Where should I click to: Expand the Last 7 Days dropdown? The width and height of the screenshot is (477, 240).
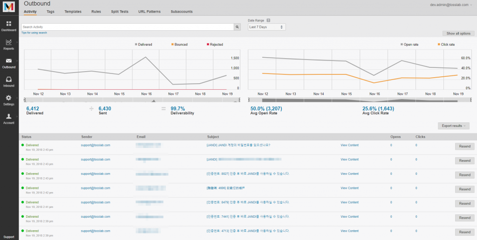[x=266, y=27]
